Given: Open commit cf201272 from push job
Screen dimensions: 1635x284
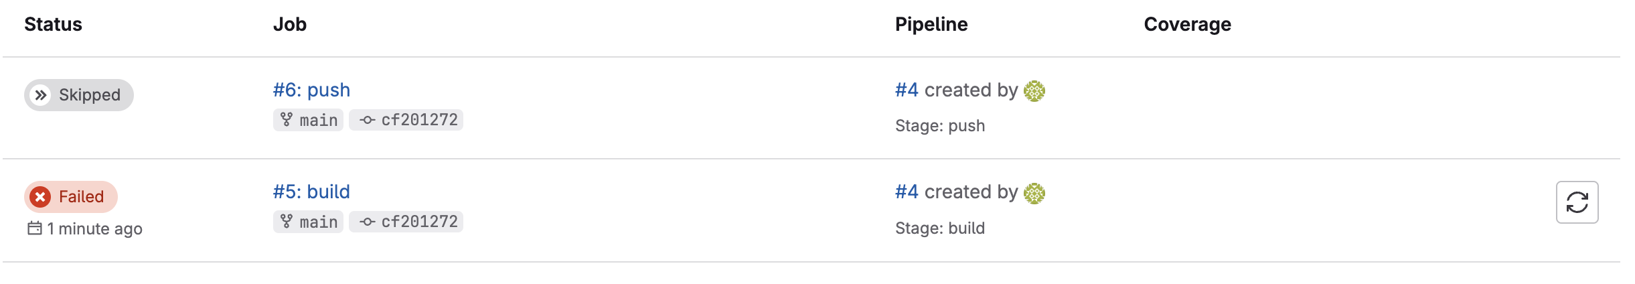Looking at the screenshot, I should coord(419,120).
